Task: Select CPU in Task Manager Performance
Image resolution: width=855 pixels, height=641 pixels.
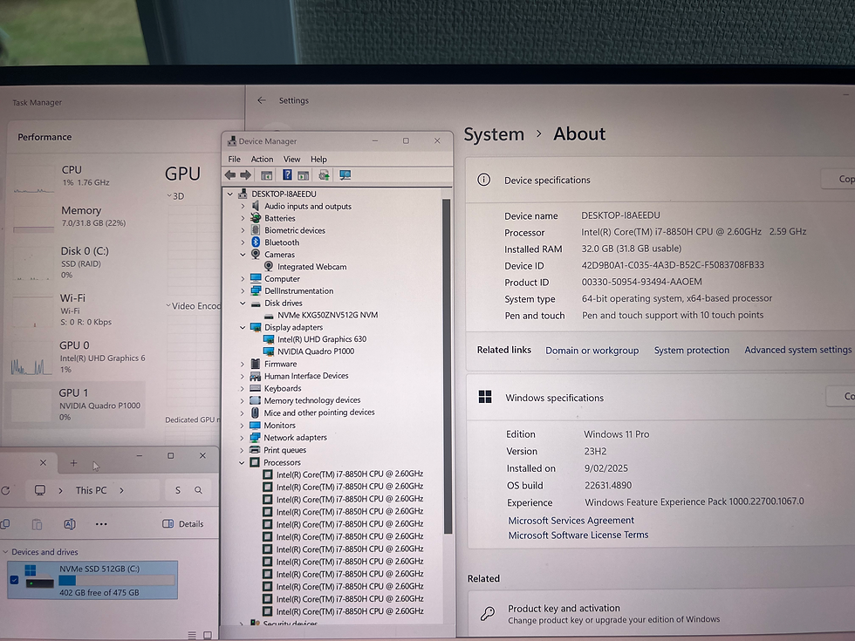Action: point(79,175)
